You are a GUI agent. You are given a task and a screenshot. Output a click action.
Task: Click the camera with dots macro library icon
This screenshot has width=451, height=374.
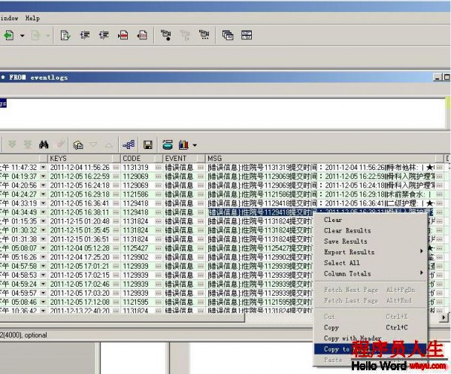point(204,35)
